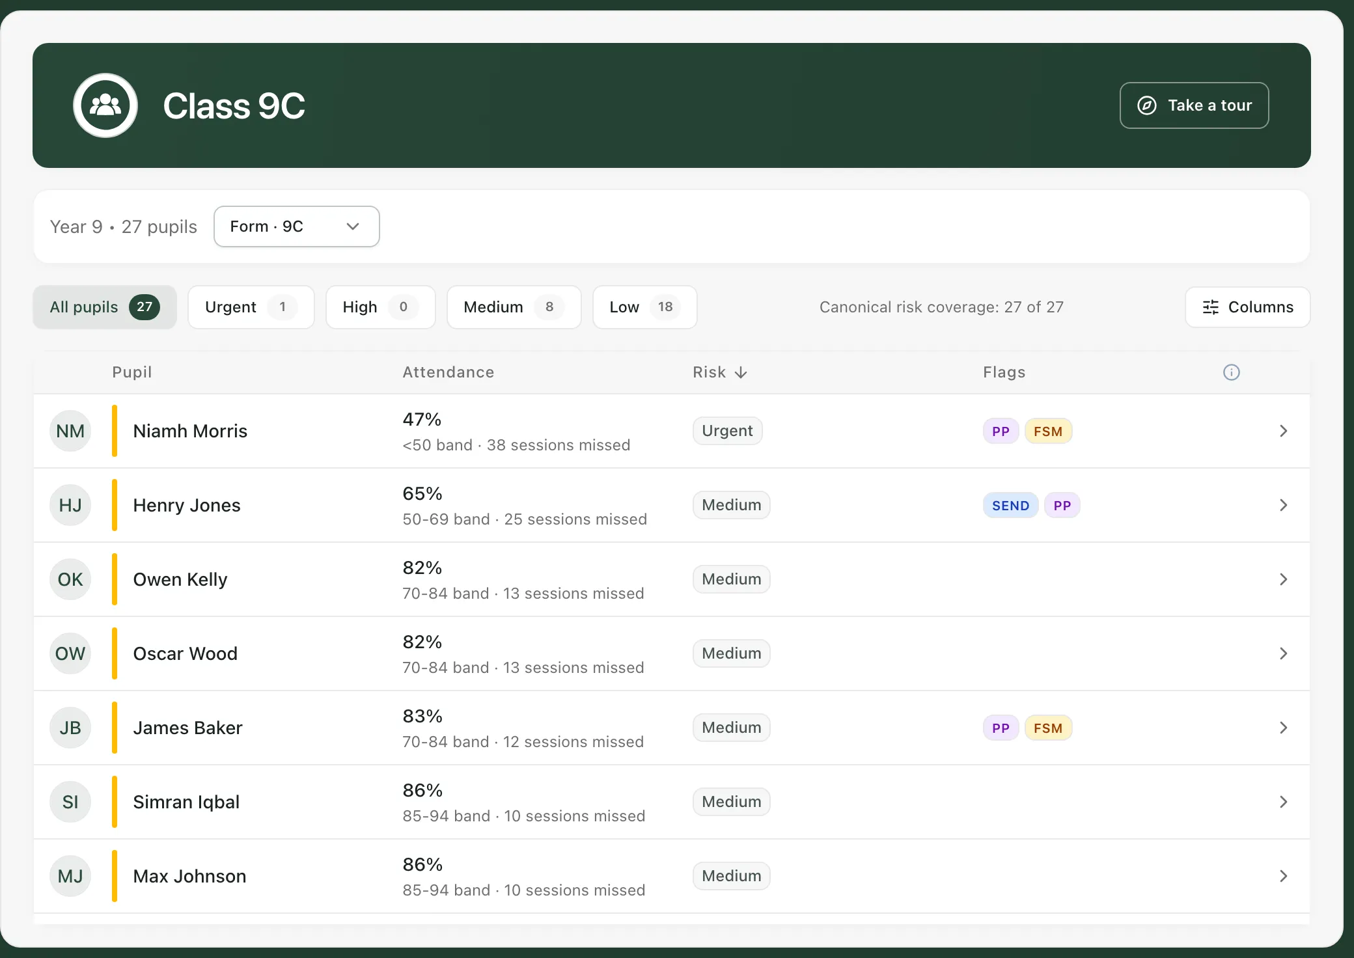This screenshot has height=958, width=1354.
Task: Click Henry Jones's SEND flag badge
Action: (x=1011, y=505)
